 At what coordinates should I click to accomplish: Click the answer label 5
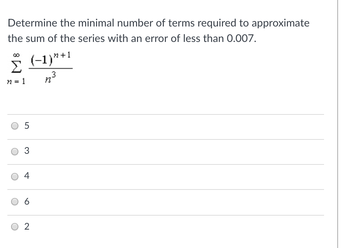[26, 126]
